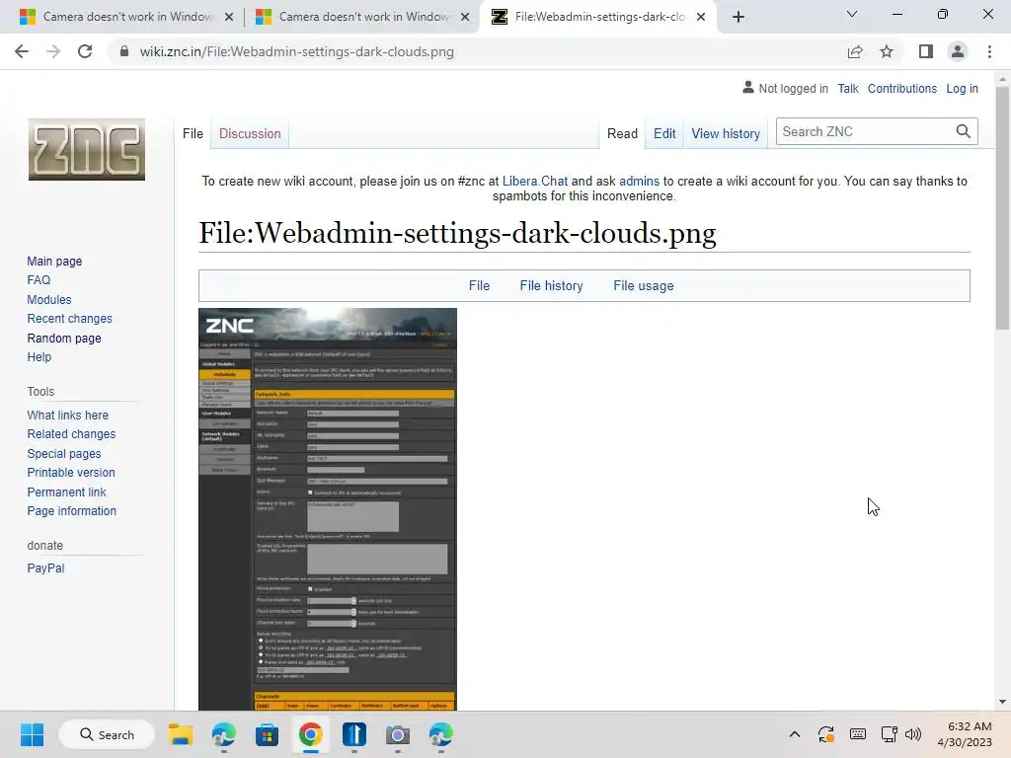
Task: Open Page information
Action: 71,510
